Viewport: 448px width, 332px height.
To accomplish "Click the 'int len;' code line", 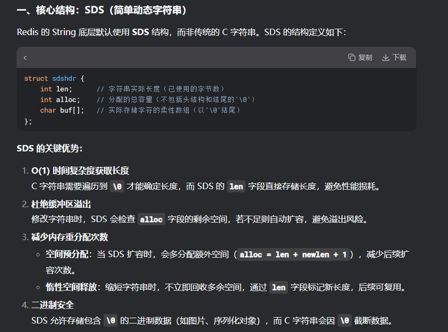I will (x=56, y=89).
